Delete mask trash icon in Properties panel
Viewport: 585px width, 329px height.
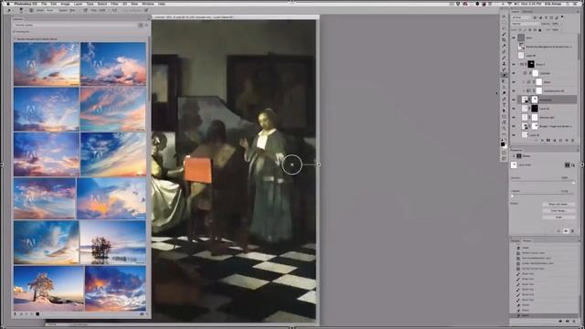572,231
